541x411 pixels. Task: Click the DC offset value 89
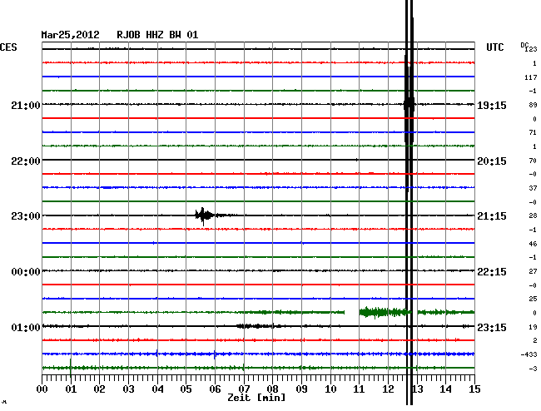click(533, 105)
